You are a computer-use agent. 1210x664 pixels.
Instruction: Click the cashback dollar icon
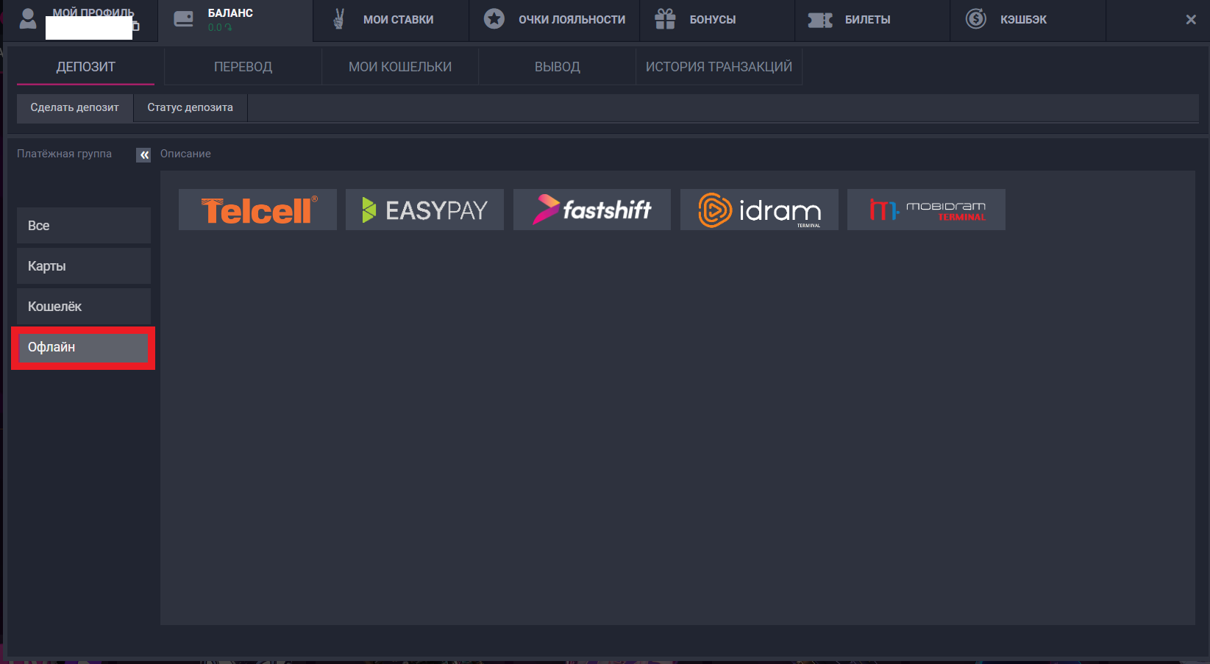(976, 18)
